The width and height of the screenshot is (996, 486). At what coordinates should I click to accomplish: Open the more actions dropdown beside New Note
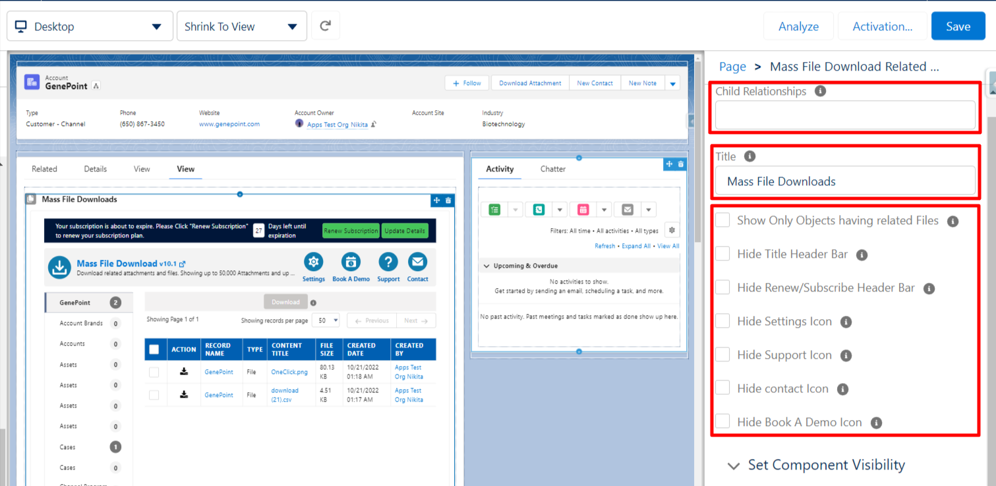coord(672,83)
